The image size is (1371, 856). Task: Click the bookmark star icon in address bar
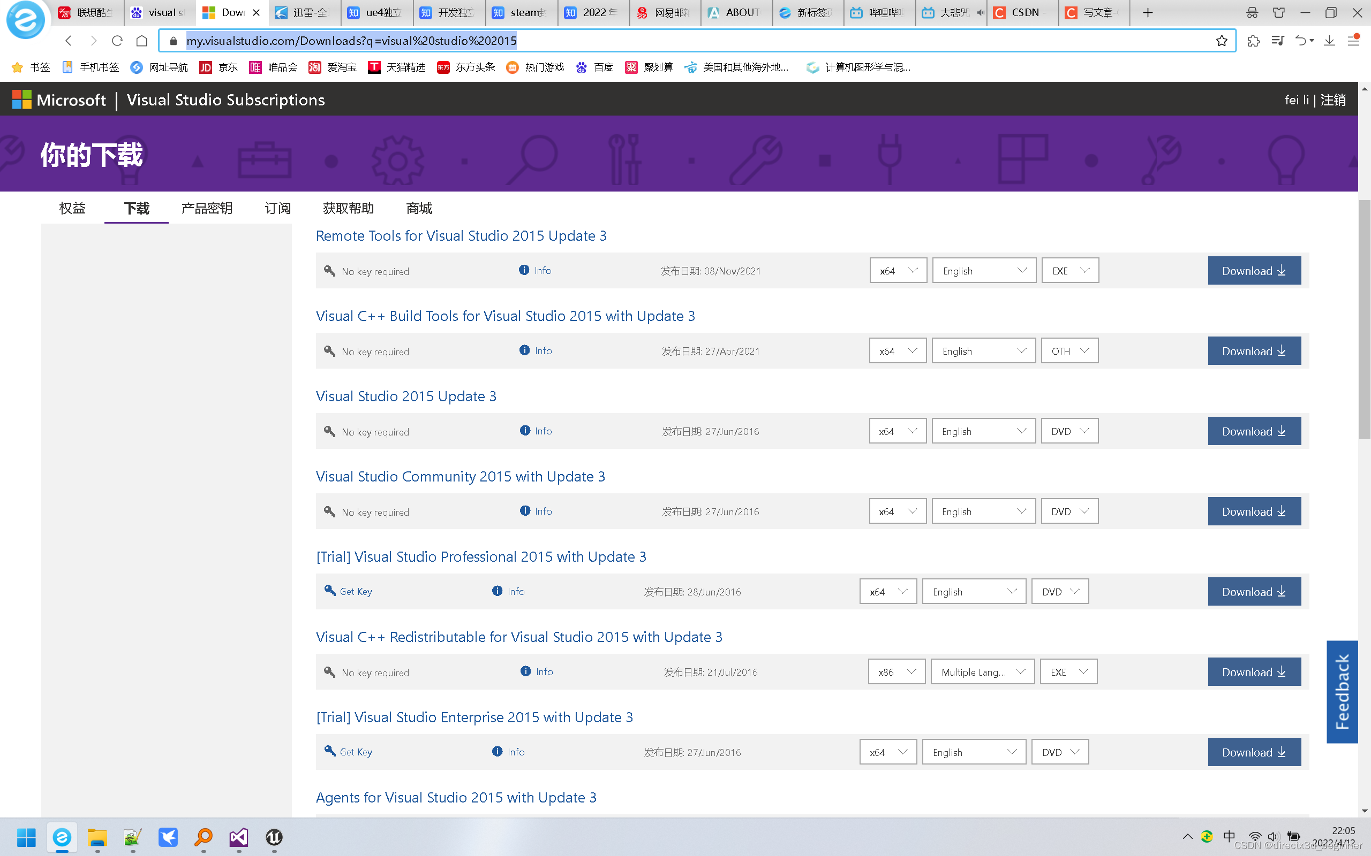(x=1222, y=41)
